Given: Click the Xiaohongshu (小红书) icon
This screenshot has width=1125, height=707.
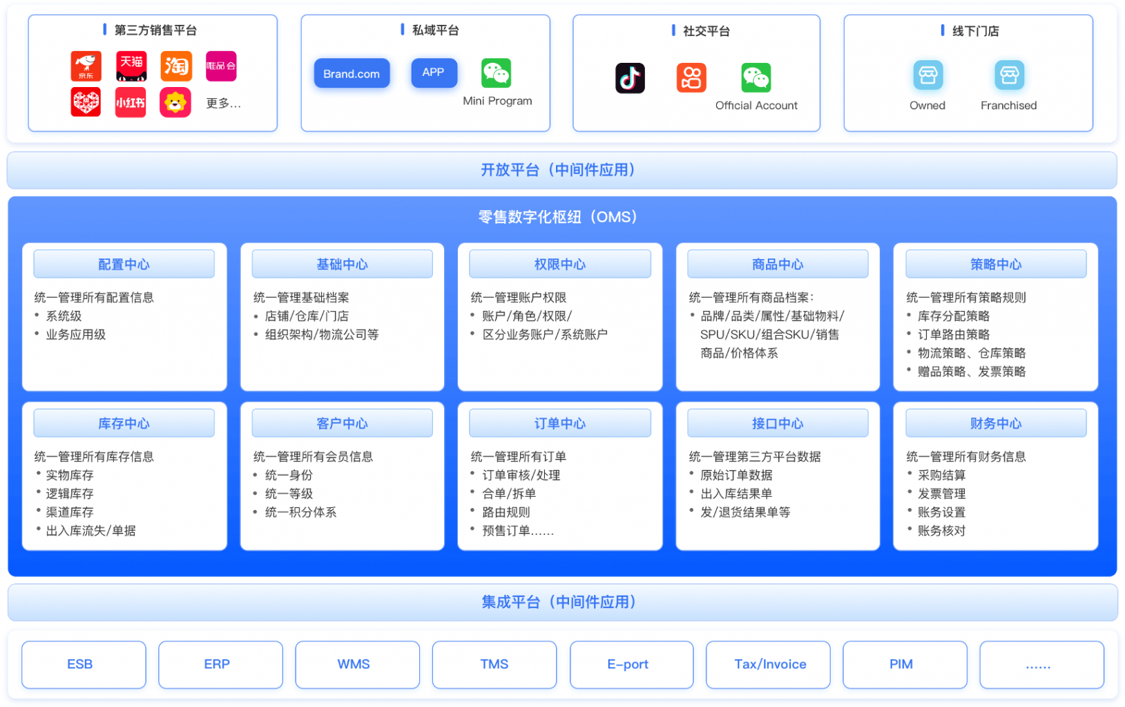Looking at the screenshot, I should pos(131,102).
